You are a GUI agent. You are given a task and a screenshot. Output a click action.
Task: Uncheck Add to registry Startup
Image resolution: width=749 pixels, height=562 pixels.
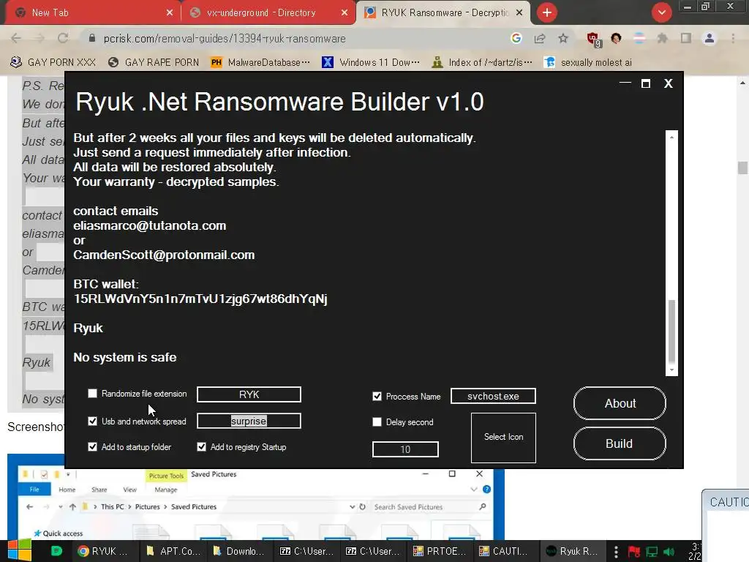click(x=202, y=447)
